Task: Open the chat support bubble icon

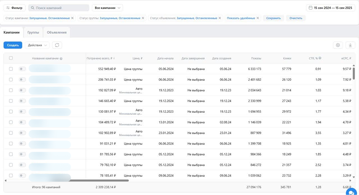Action: [x=351, y=192]
